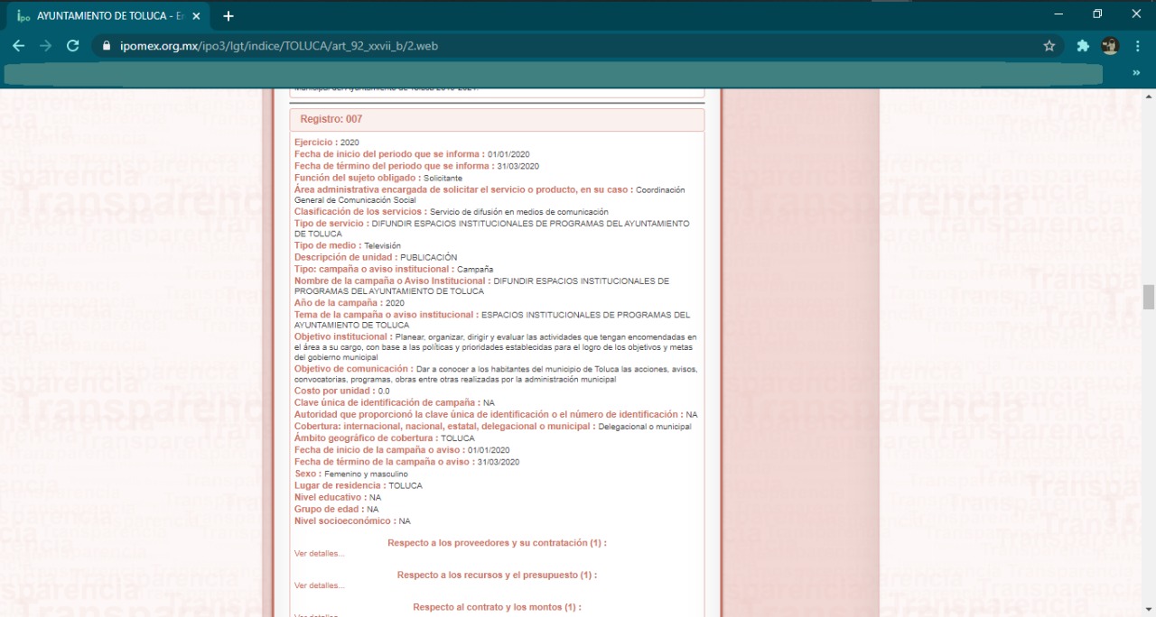Viewport: 1156px width, 617px height.
Task: Click the 'Clasificación de los servicios' label
Action: (x=362, y=211)
